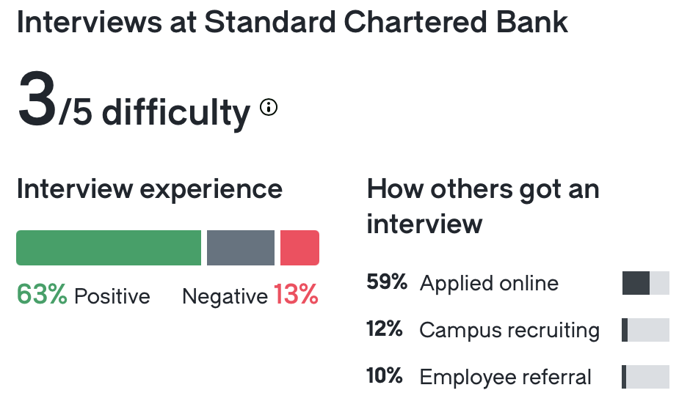Click the Interview experience heading

point(150,188)
